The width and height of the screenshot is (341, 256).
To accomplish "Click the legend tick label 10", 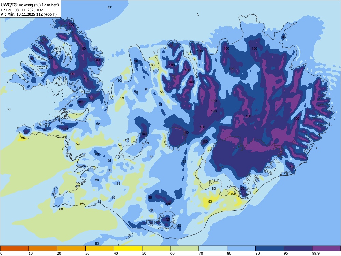I will click(x=31, y=253).
